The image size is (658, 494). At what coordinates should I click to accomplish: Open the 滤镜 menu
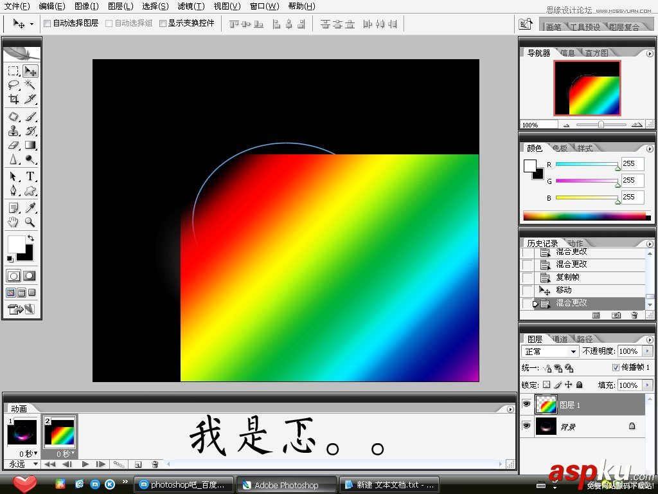point(191,6)
